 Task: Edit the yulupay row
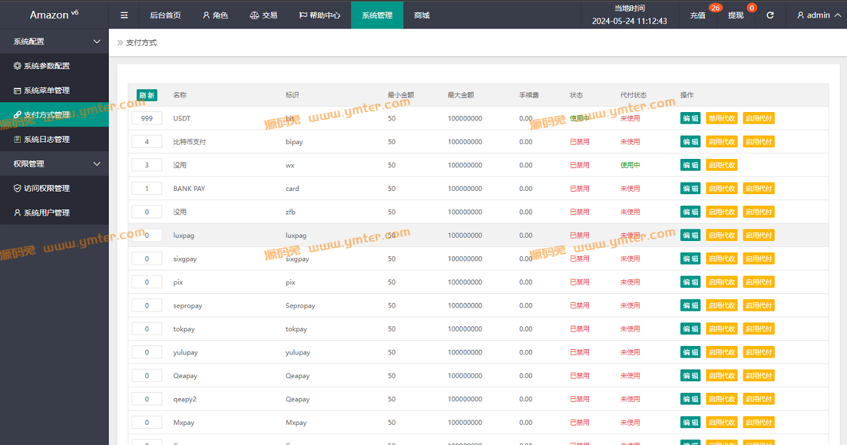(691, 352)
